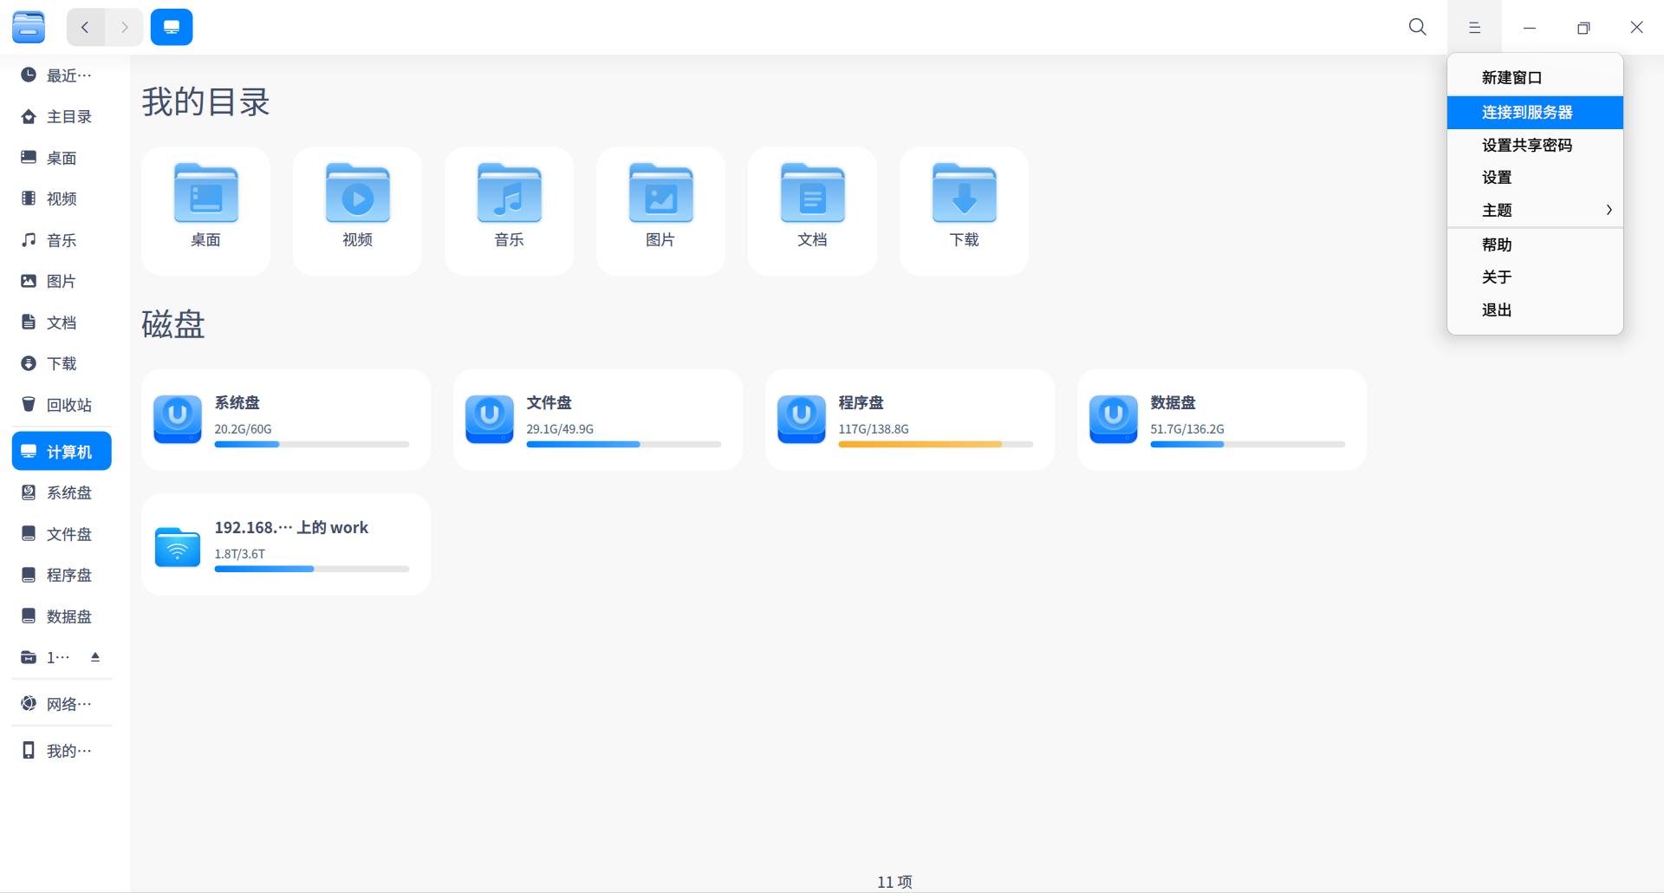
Task: Click the eject icon next to removable disk
Action: tap(95, 657)
